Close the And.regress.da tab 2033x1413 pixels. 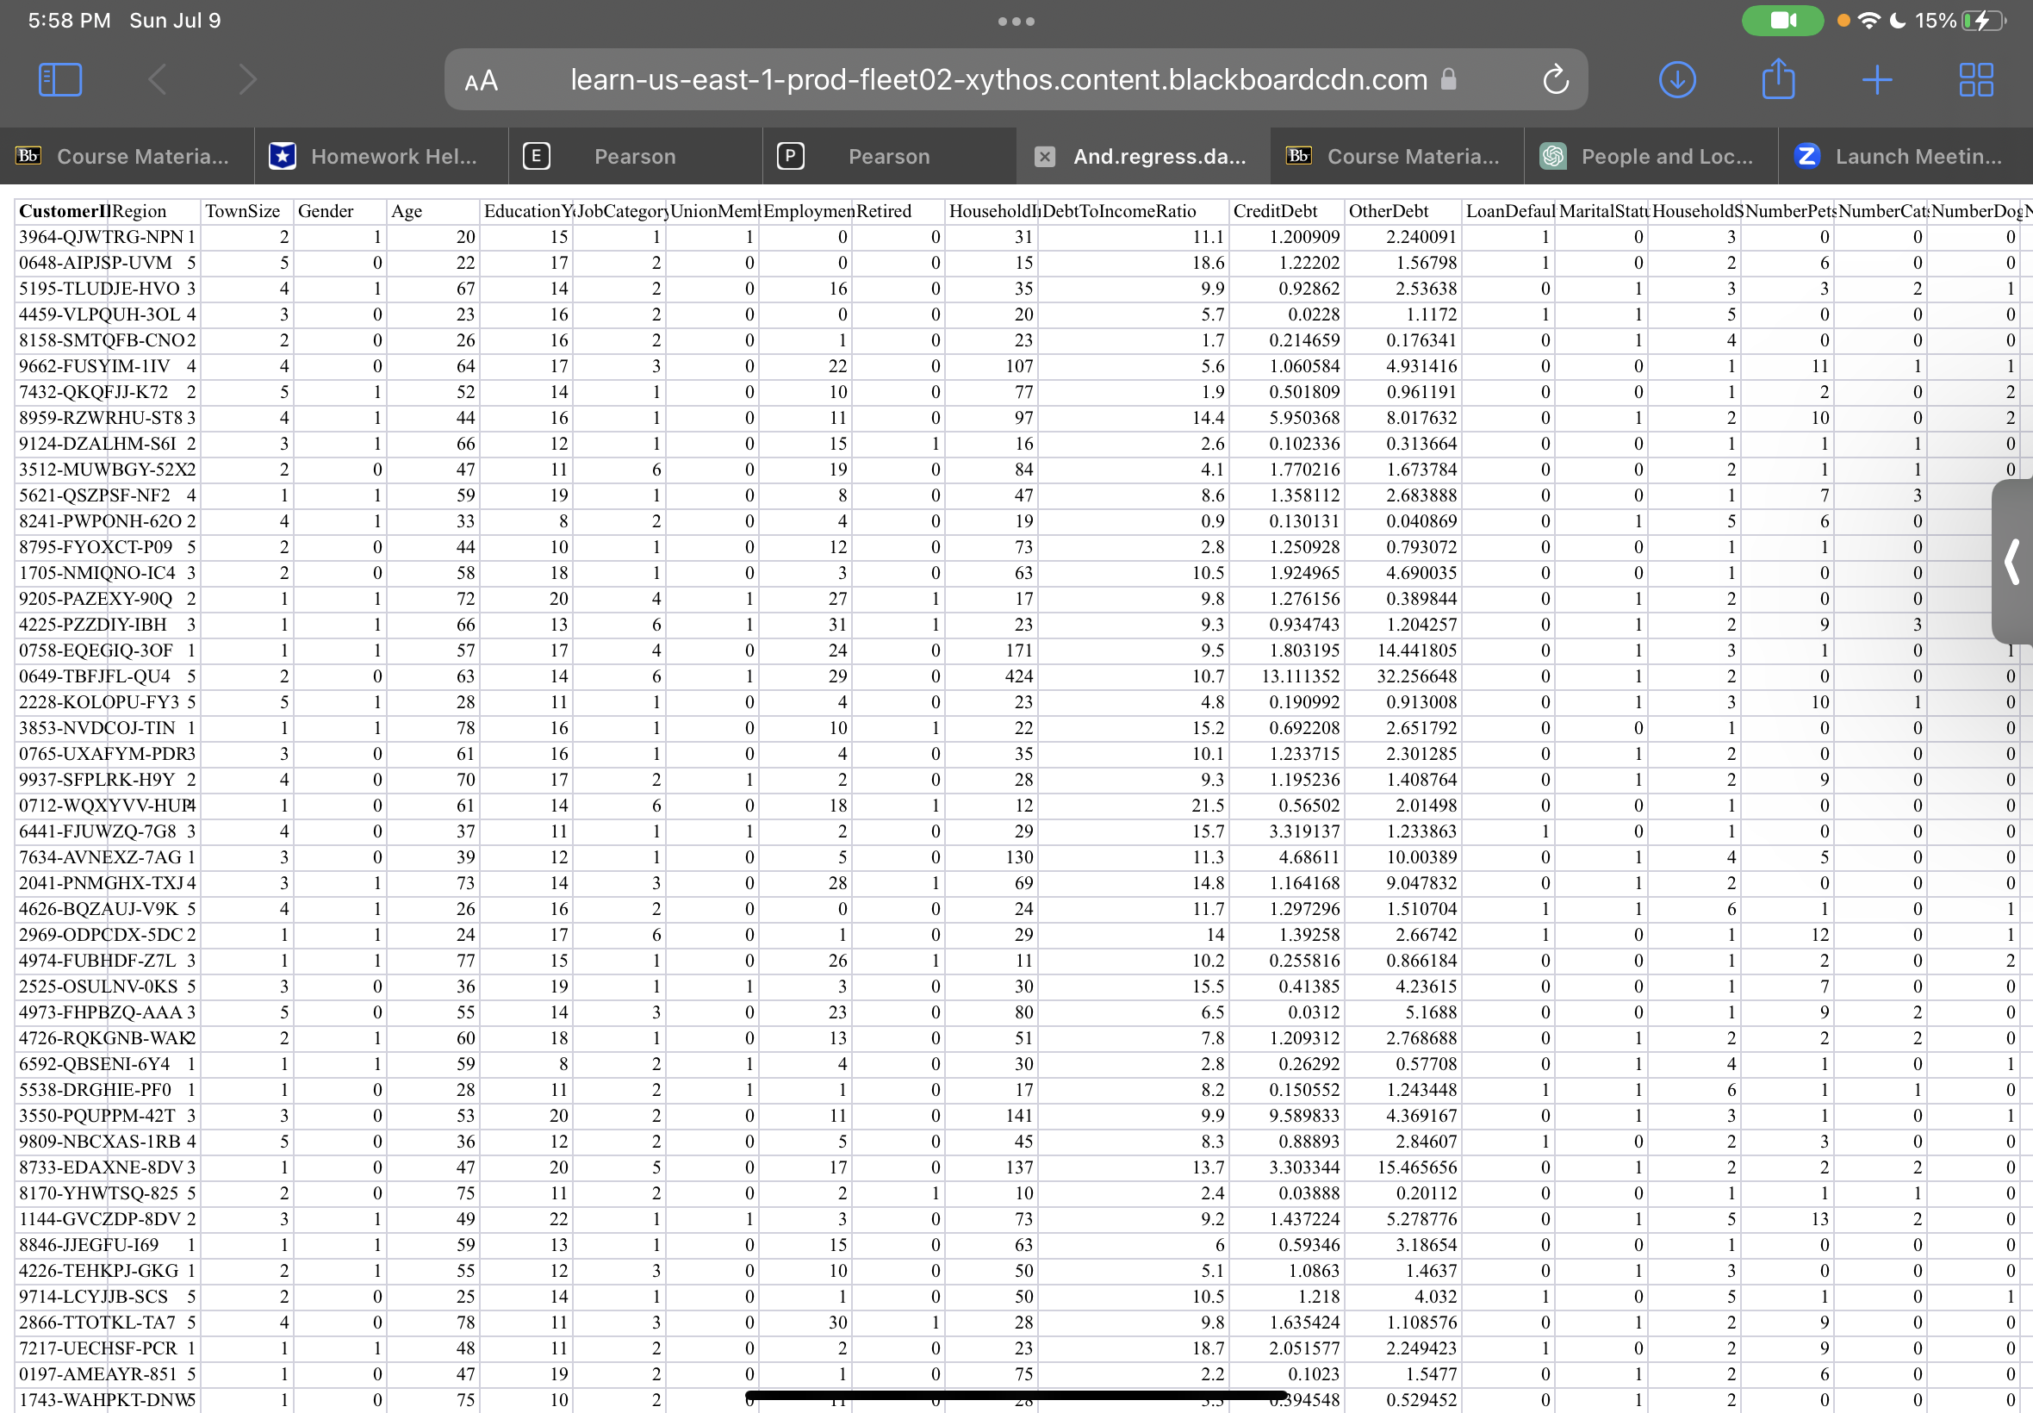pos(1045,156)
